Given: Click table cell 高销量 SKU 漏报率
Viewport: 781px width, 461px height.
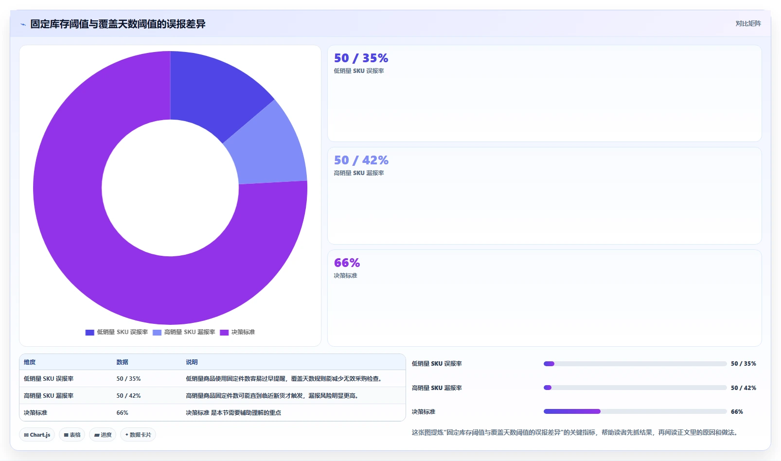Looking at the screenshot, I should [x=49, y=396].
